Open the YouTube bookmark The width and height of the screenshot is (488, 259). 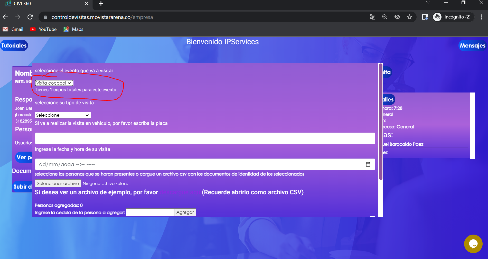click(x=43, y=29)
